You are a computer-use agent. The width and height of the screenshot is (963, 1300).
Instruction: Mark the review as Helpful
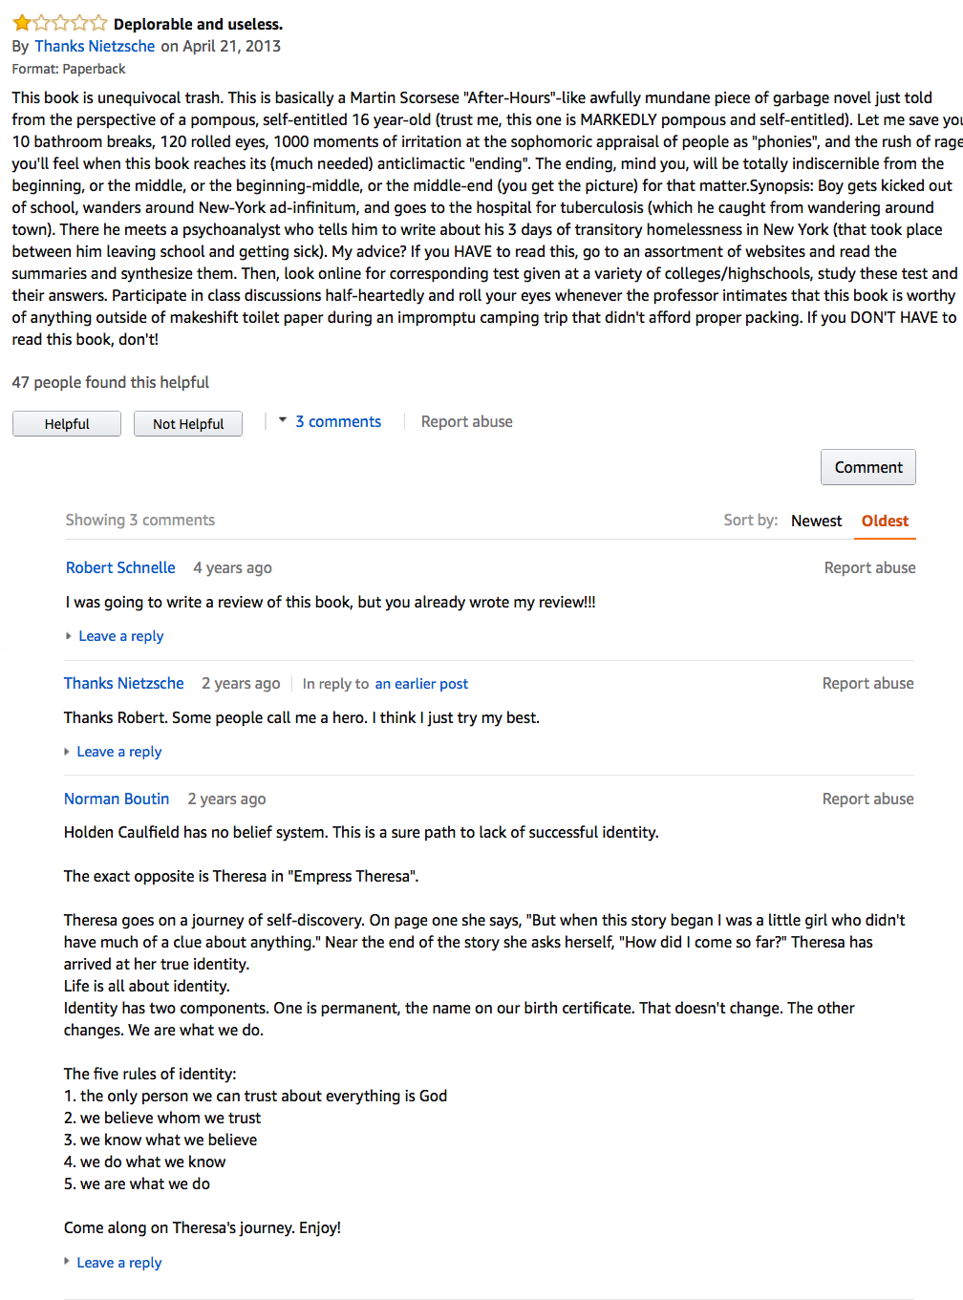[67, 423]
